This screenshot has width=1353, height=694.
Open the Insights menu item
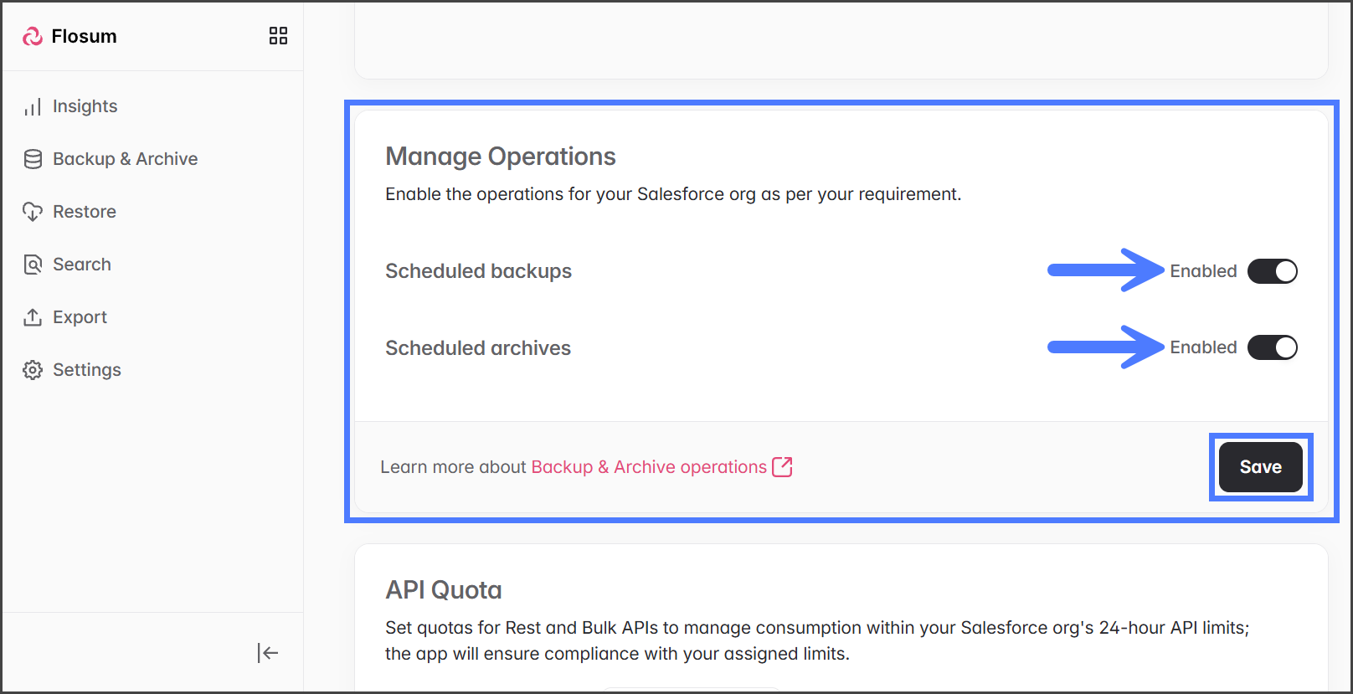85,106
